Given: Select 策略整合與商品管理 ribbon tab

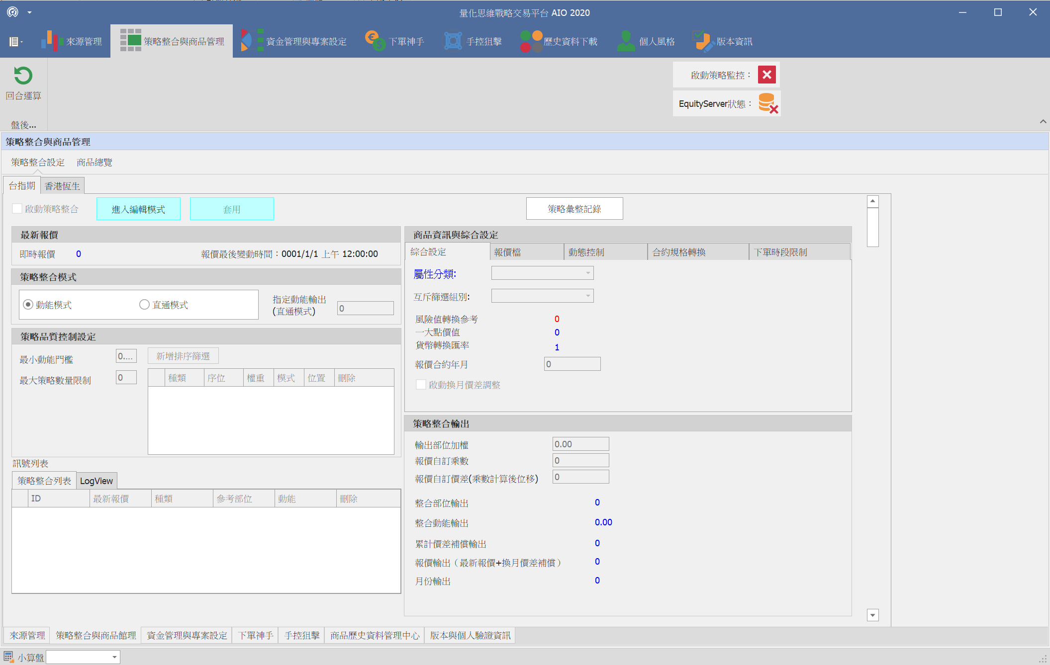Looking at the screenshot, I should pos(172,41).
